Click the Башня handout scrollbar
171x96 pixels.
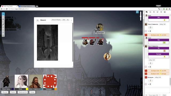click(x=72, y=42)
